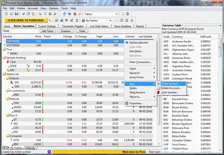
Task: Expand the Jump Points submenu
Action: [141, 77]
